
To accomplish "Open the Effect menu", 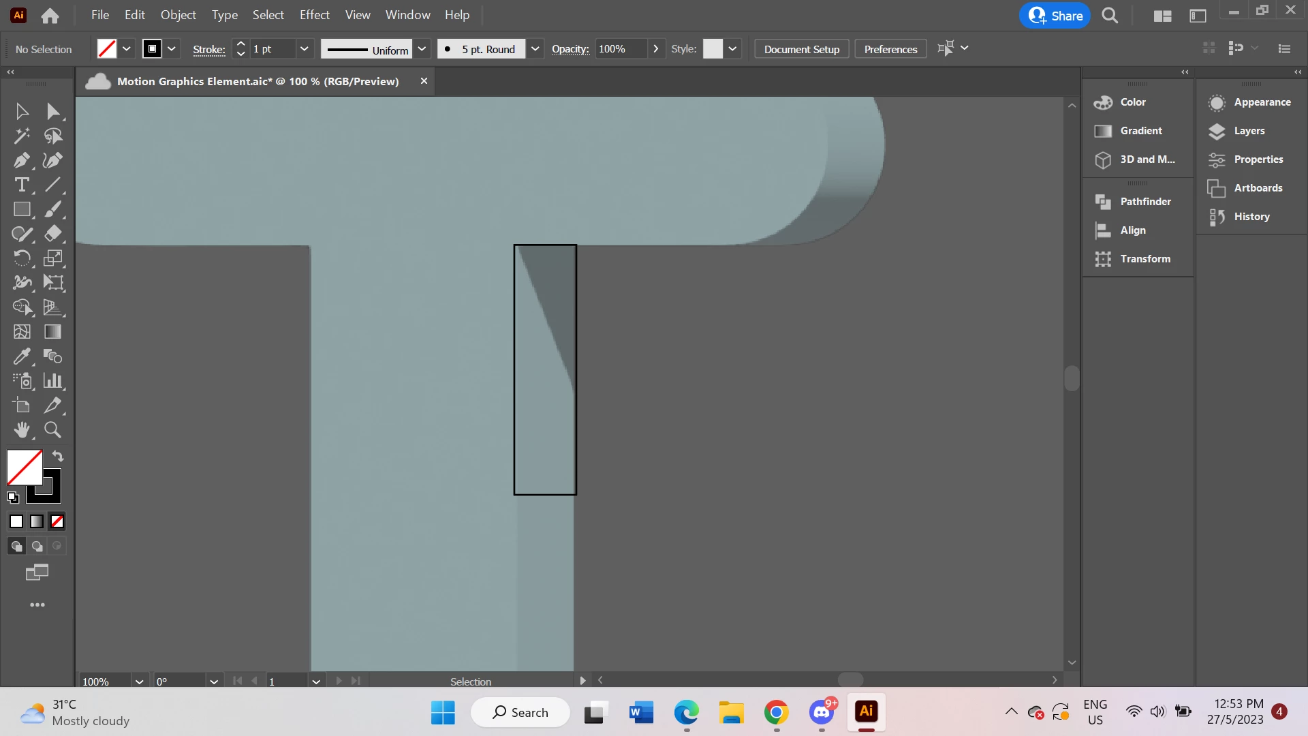I will 314,15.
